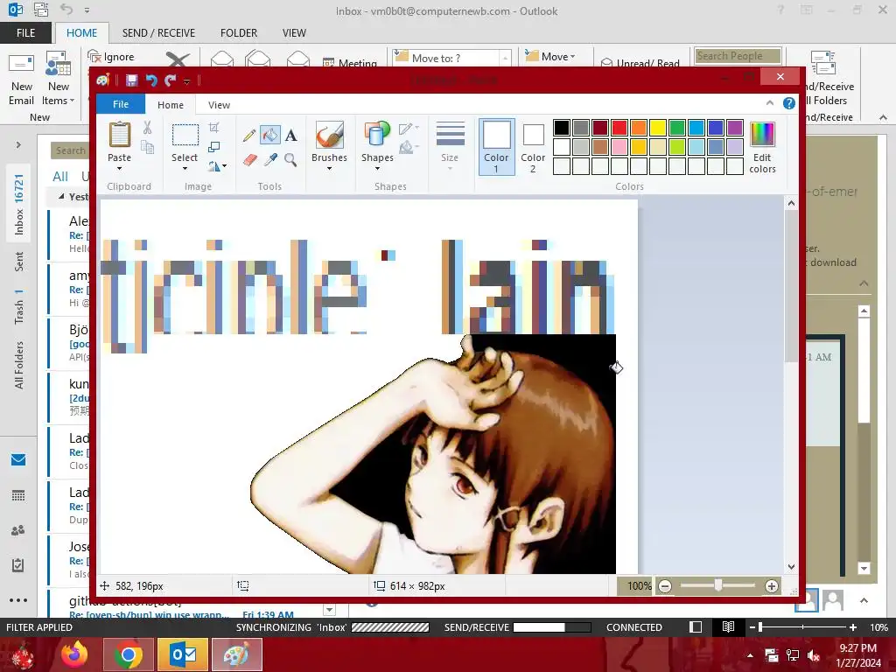Open Calendar icon in Outlook sidebar
The width and height of the screenshot is (896, 672).
[x=18, y=495]
